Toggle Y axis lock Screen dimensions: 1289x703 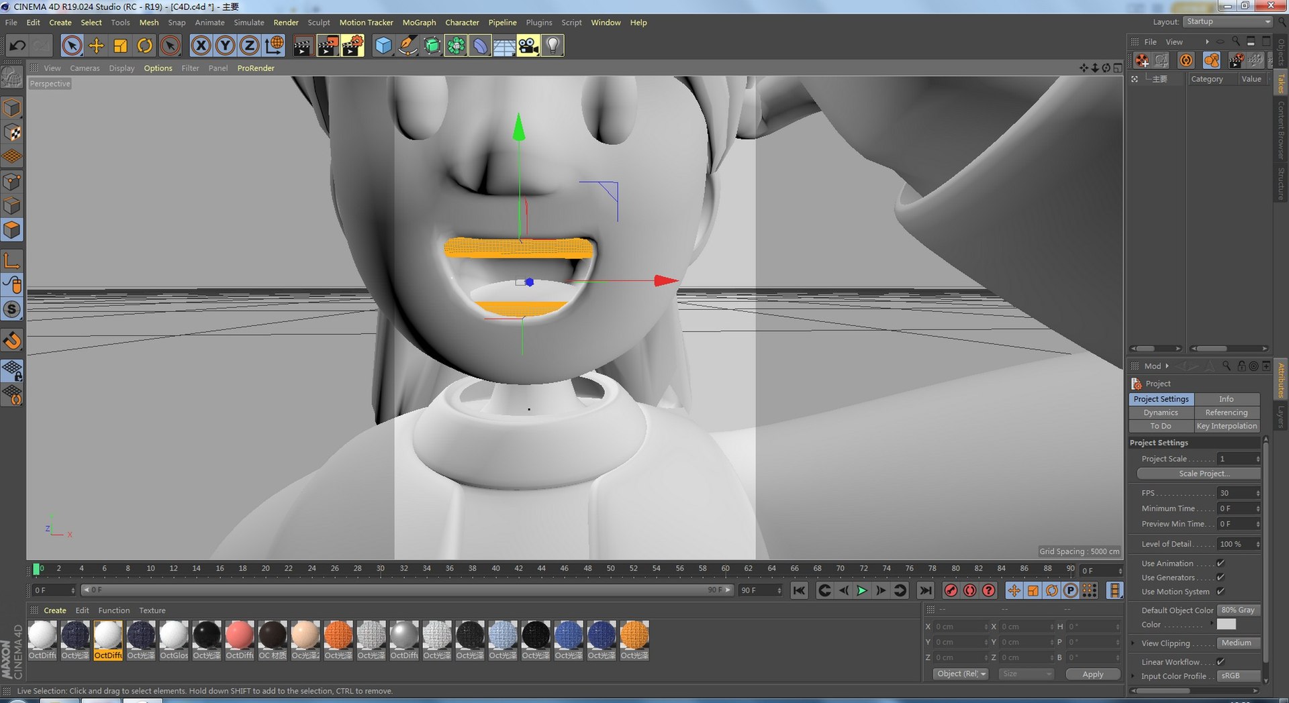click(x=225, y=46)
